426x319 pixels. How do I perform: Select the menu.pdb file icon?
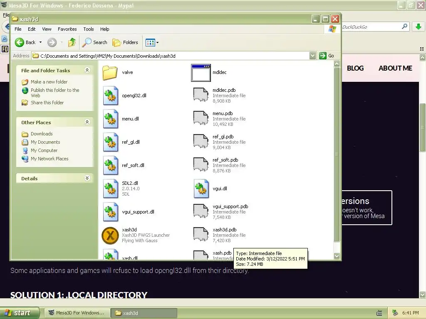(201, 118)
